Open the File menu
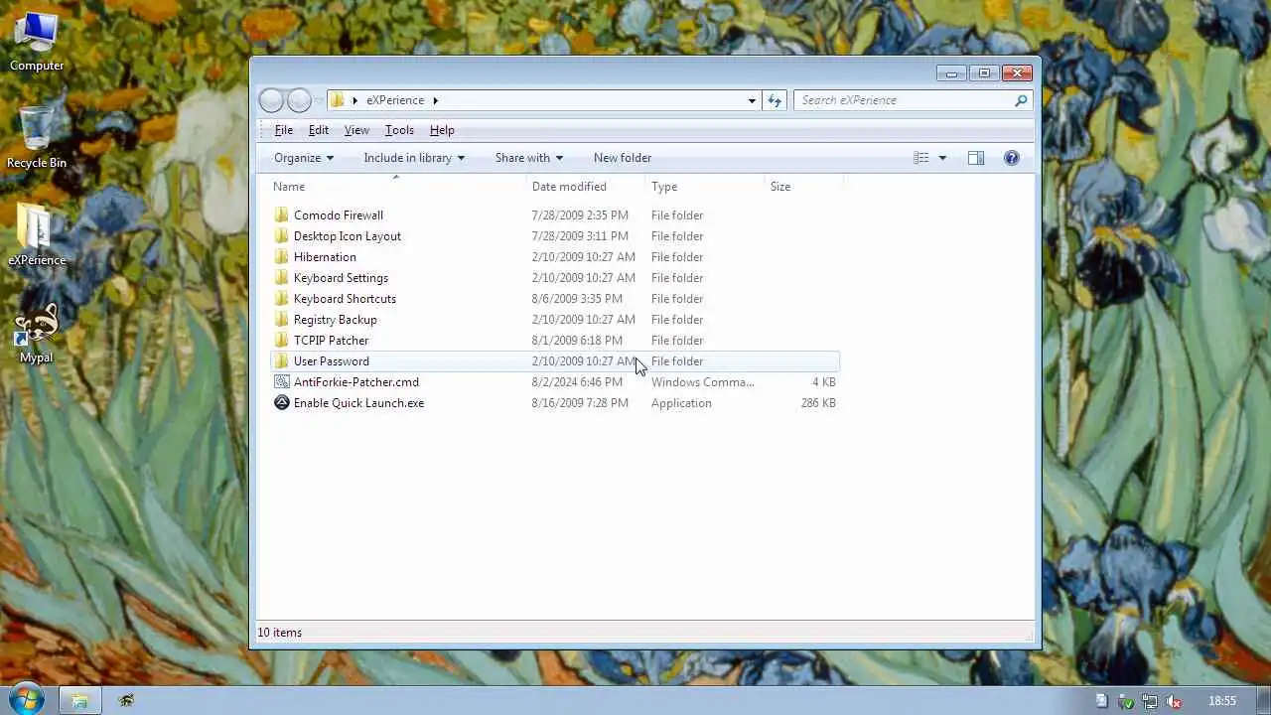The width and height of the screenshot is (1271, 715). (x=283, y=130)
